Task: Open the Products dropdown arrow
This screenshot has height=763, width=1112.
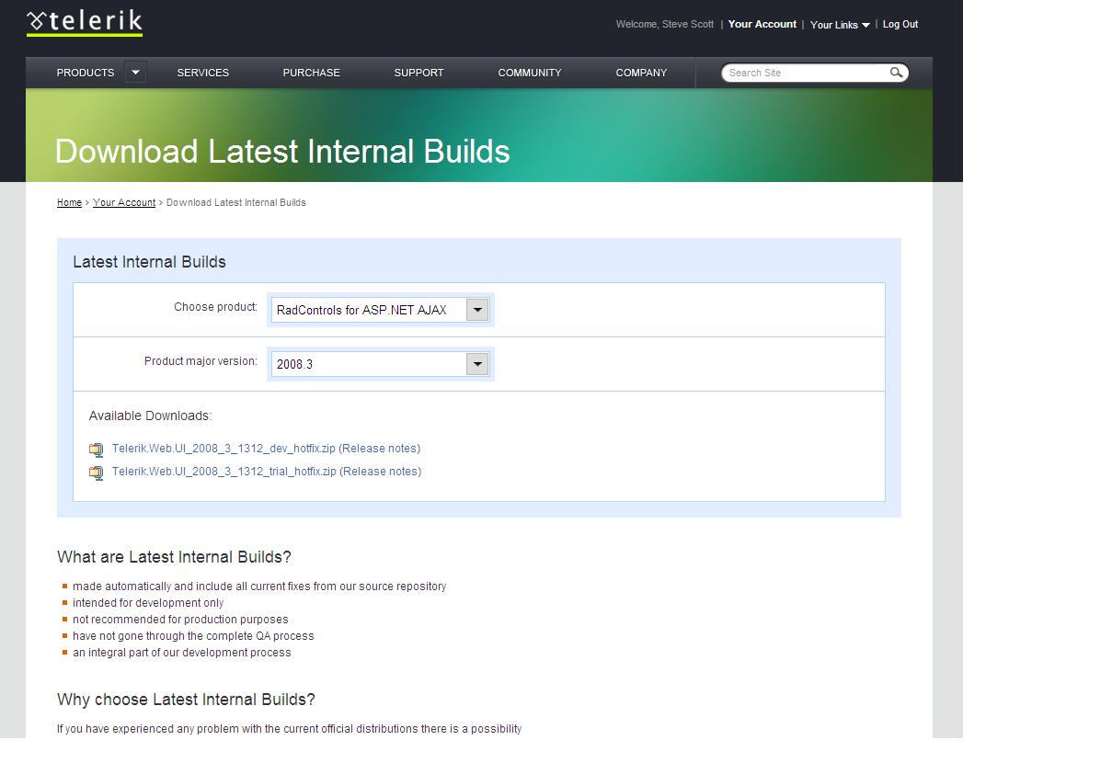Action: click(x=135, y=72)
